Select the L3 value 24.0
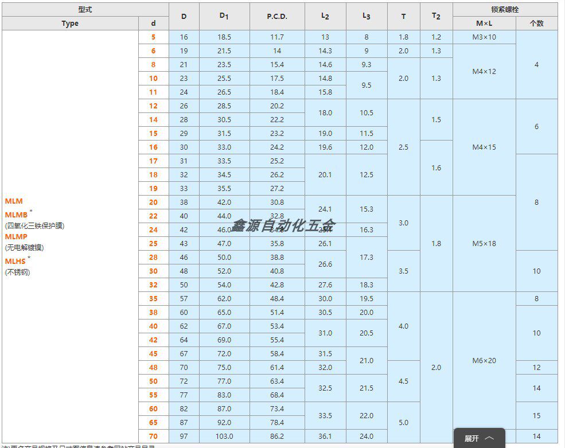Image resolution: width=565 pixels, height=448 pixels. click(367, 436)
